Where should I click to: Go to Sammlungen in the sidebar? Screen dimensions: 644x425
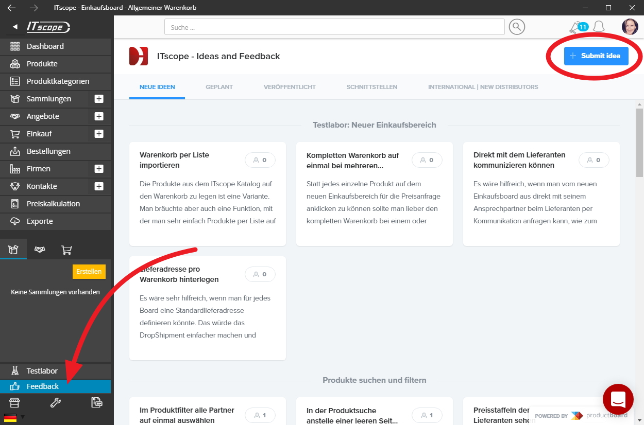coord(49,99)
